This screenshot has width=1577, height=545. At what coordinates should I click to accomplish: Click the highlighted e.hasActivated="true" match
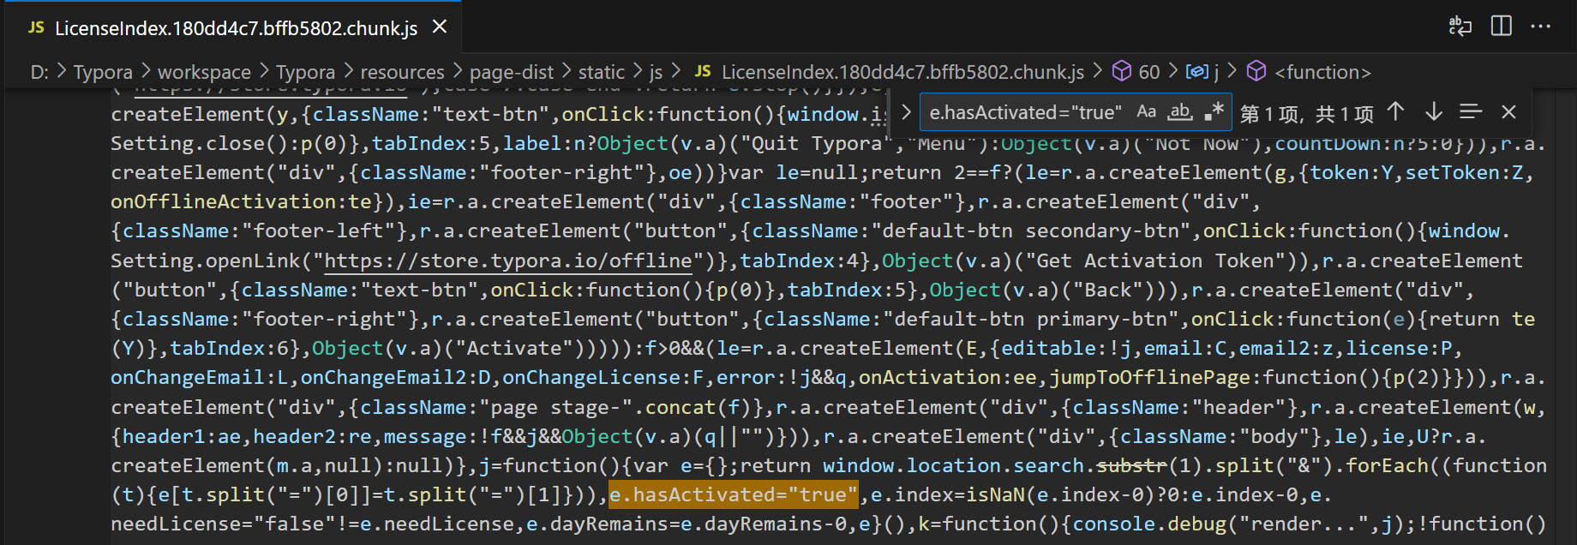tap(733, 494)
